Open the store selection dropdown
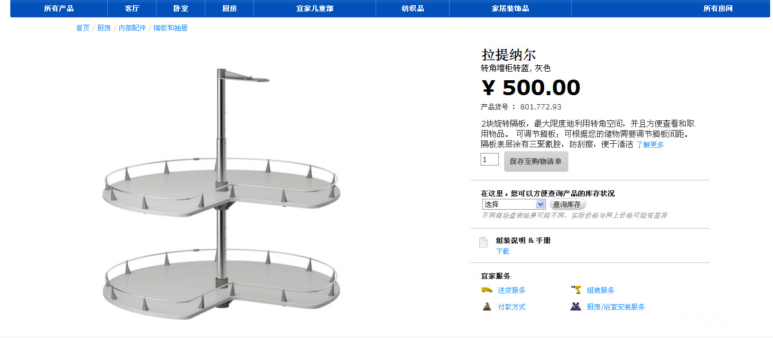The height and width of the screenshot is (338, 773). tap(514, 205)
